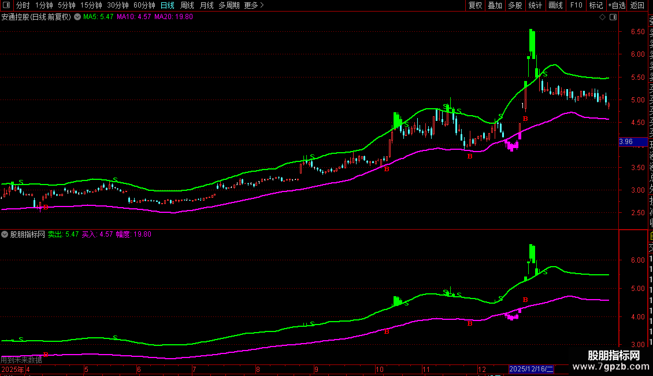Switch to the 60分钟 timeframe
Viewport: 653px width, 376px height.
[144, 5]
